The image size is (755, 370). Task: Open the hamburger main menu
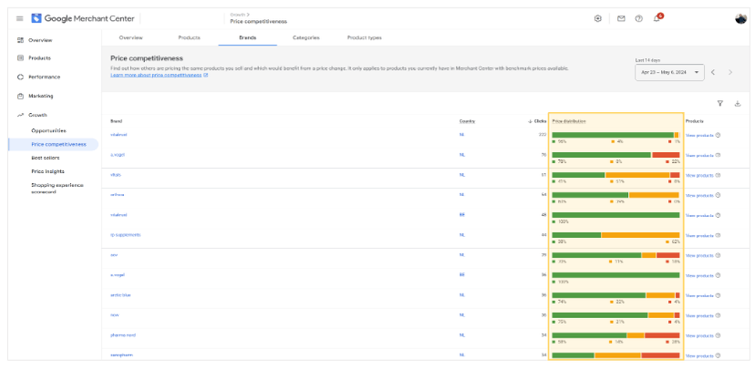[x=19, y=19]
